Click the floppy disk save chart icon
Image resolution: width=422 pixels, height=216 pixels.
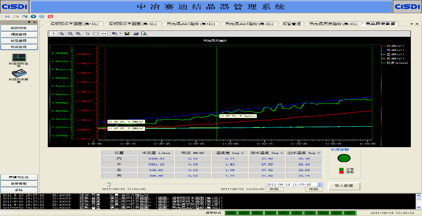point(127,34)
